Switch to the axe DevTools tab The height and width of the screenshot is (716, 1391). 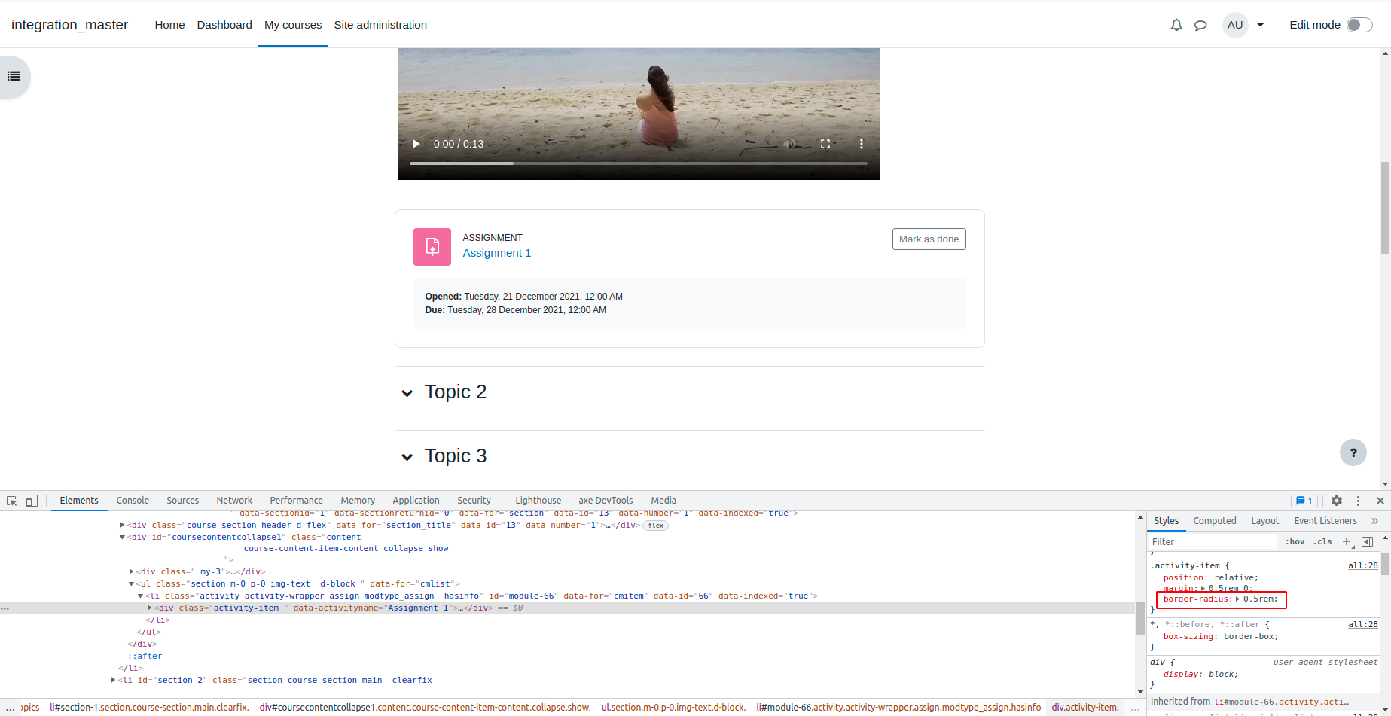(606, 501)
